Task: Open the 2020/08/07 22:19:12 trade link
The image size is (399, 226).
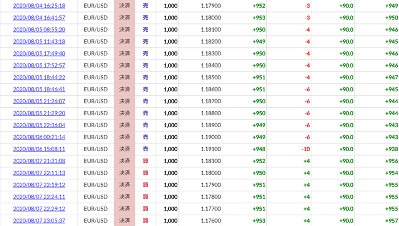Action: click(39, 185)
